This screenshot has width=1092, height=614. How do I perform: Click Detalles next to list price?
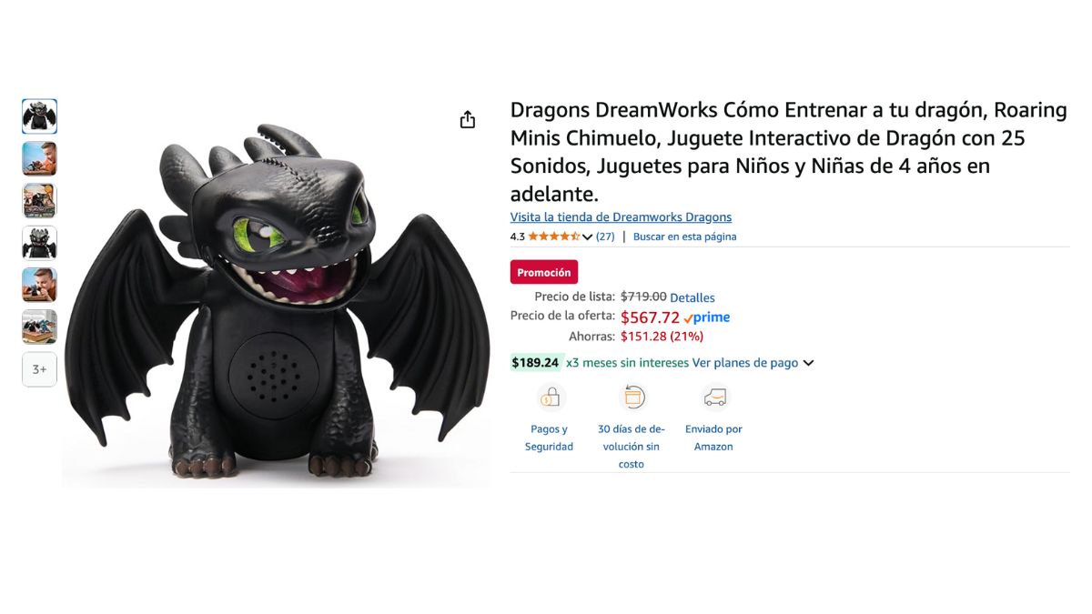(x=693, y=297)
